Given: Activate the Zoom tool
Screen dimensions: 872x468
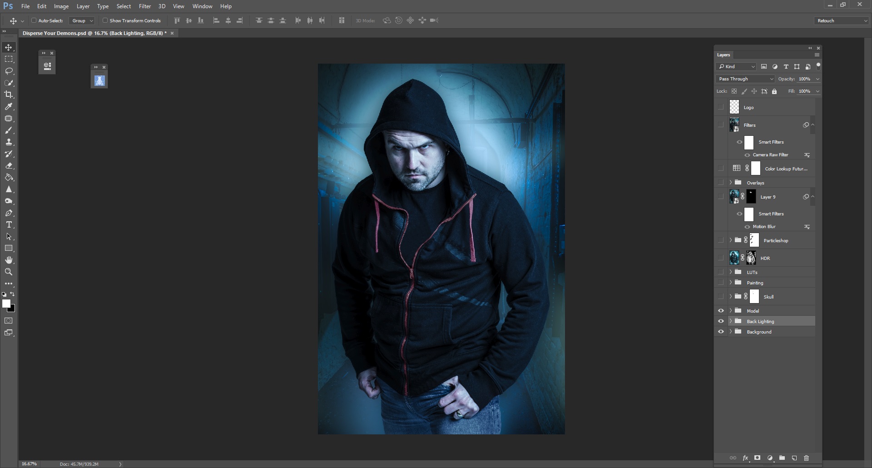Looking at the screenshot, I should (9, 272).
